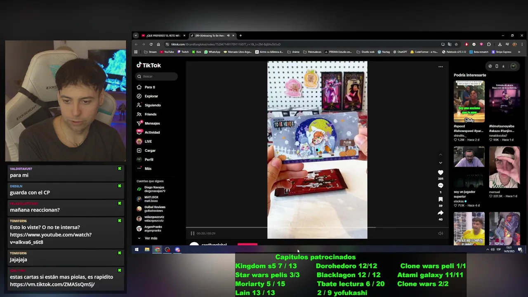Show more bookmarks chevron
This screenshot has height=297, width=528.
point(519,52)
